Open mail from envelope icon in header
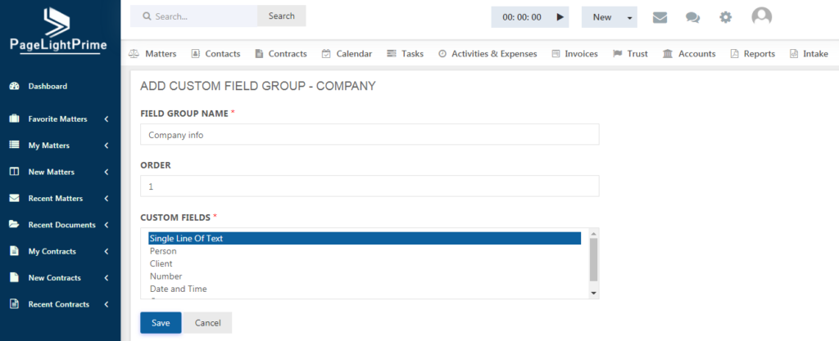 (660, 17)
